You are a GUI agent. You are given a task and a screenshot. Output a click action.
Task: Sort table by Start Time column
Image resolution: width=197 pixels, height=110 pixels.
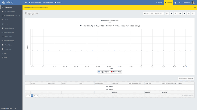click(x=51, y=83)
